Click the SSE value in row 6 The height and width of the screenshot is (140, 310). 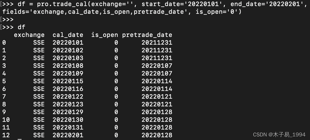(x=39, y=89)
